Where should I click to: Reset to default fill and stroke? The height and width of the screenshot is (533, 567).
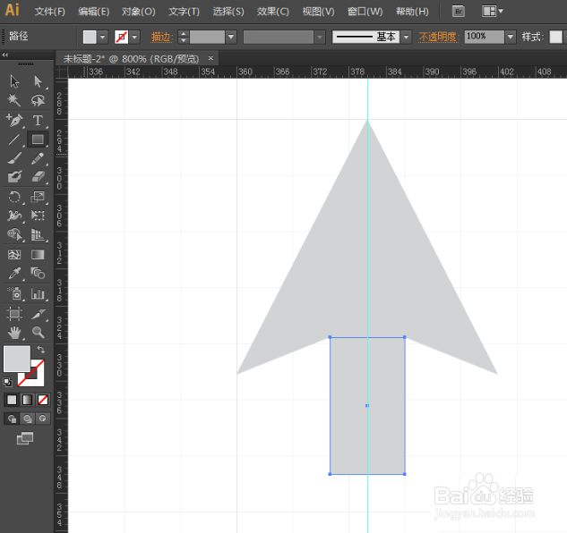click(x=7, y=382)
